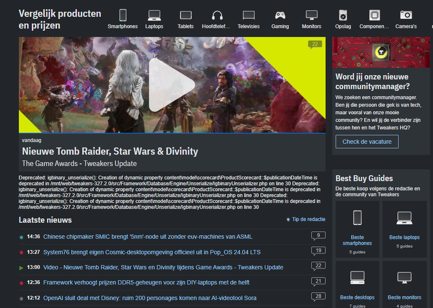Open the Hoofdtelefoons headphone icon

coord(217,15)
